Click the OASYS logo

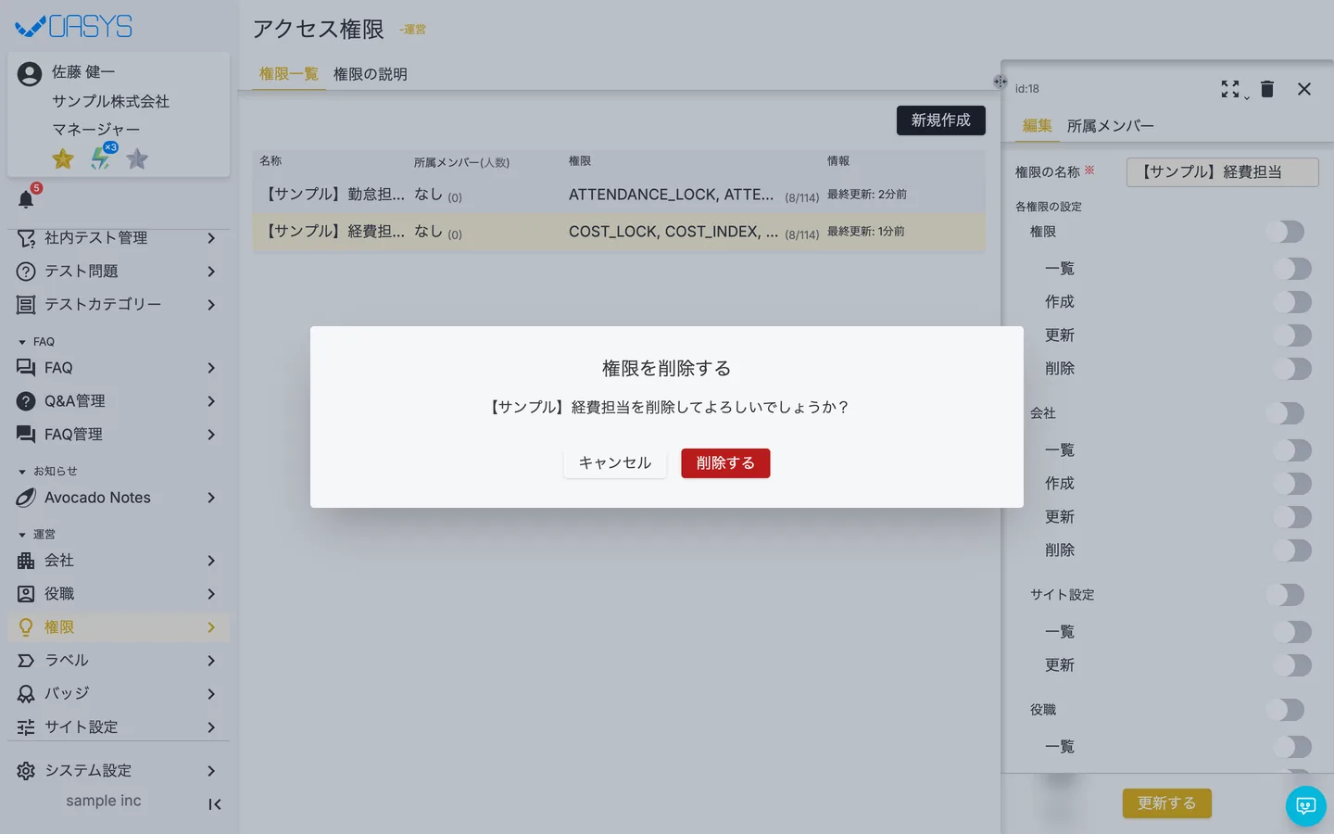(x=74, y=27)
